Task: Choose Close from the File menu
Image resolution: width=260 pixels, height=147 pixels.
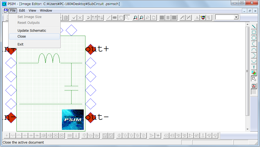Action: (x=34, y=36)
